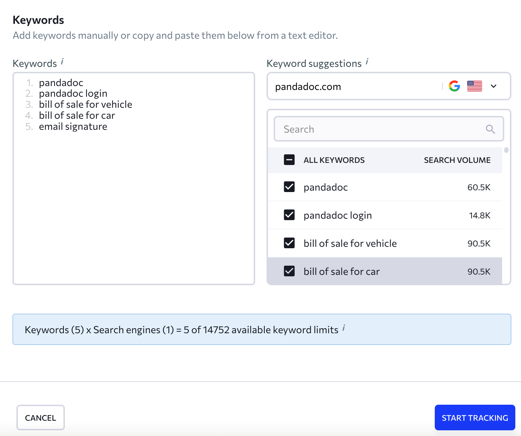The width and height of the screenshot is (521, 436).
Task: Click 'bill of sale for car' suggestion label
Action: pyautogui.click(x=341, y=271)
